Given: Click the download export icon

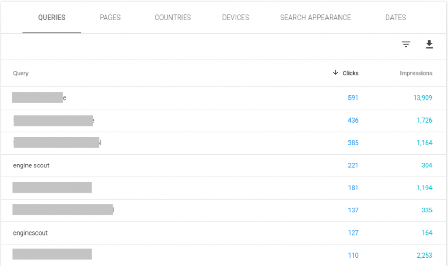Looking at the screenshot, I should pos(429,45).
